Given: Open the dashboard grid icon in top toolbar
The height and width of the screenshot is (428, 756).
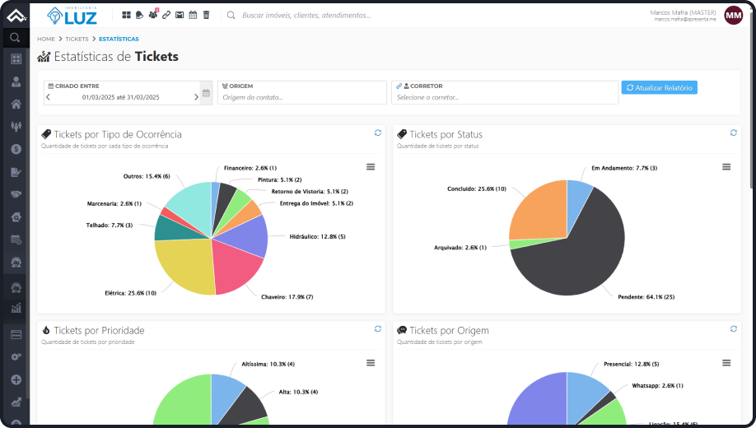Looking at the screenshot, I should coord(126,15).
